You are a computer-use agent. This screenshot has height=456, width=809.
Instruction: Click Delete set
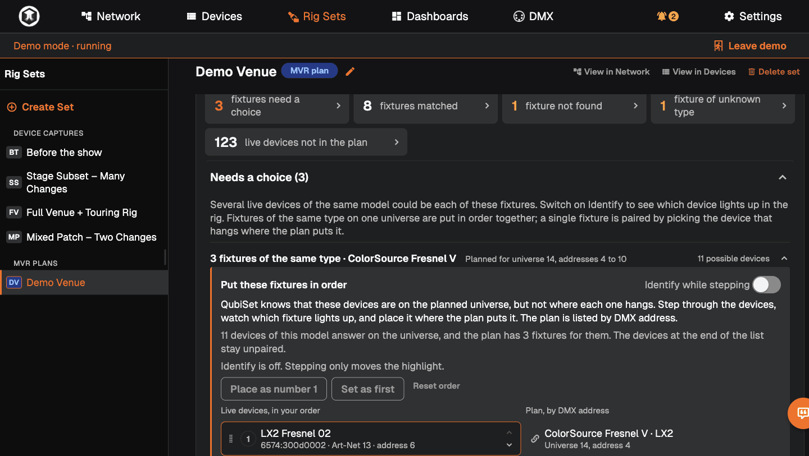click(774, 72)
